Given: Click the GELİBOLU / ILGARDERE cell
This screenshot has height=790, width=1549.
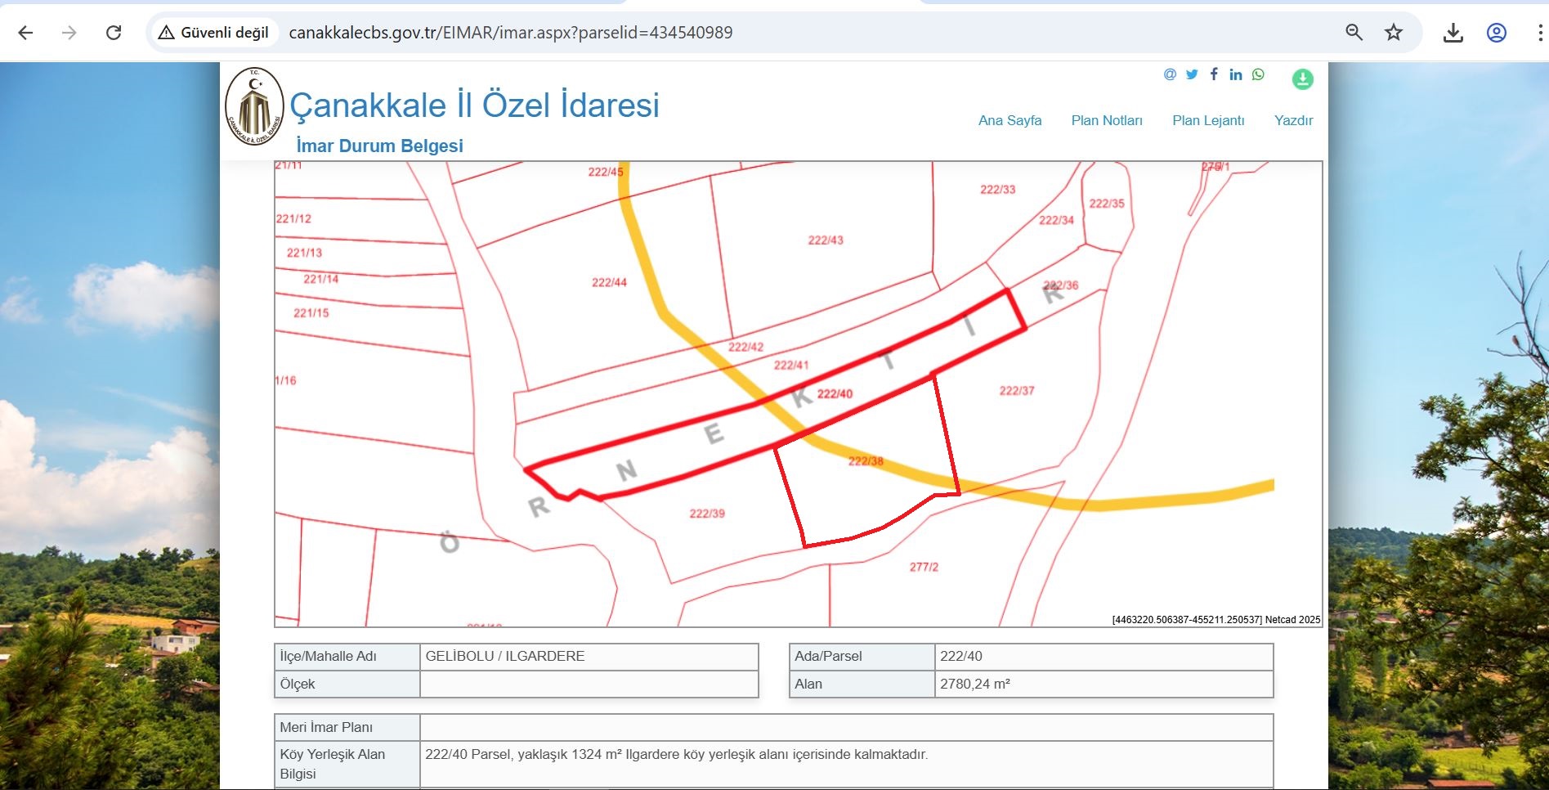Looking at the screenshot, I should [x=589, y=657].
